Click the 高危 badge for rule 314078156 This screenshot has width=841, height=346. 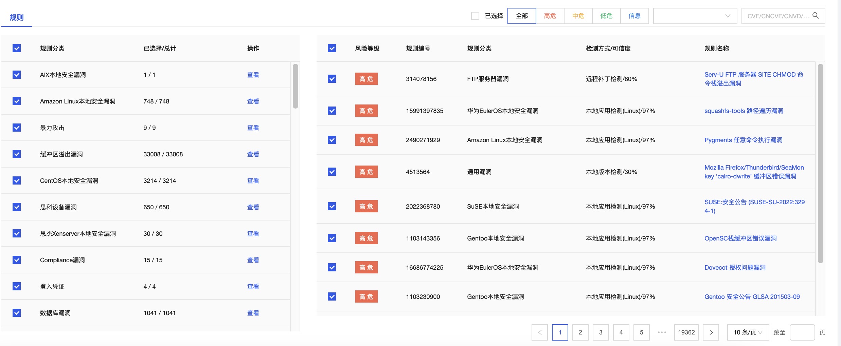click(x=366, y=79)
